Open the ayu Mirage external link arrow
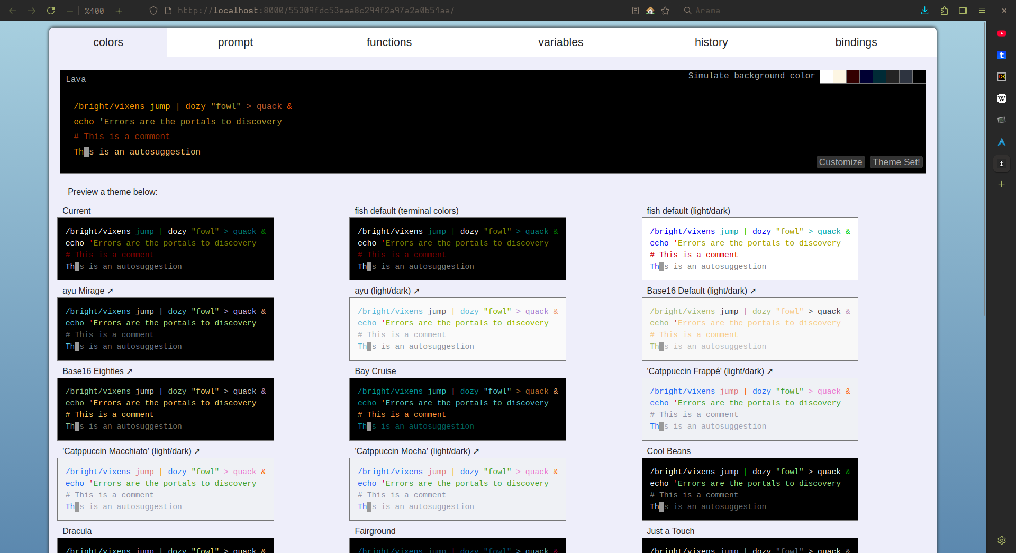The image size is (1016, 553). point(110,291)
